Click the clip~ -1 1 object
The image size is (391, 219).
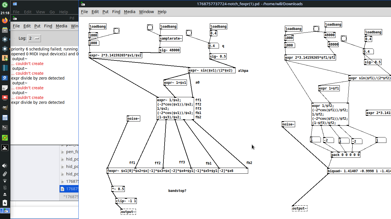click(x=126, y=201)
